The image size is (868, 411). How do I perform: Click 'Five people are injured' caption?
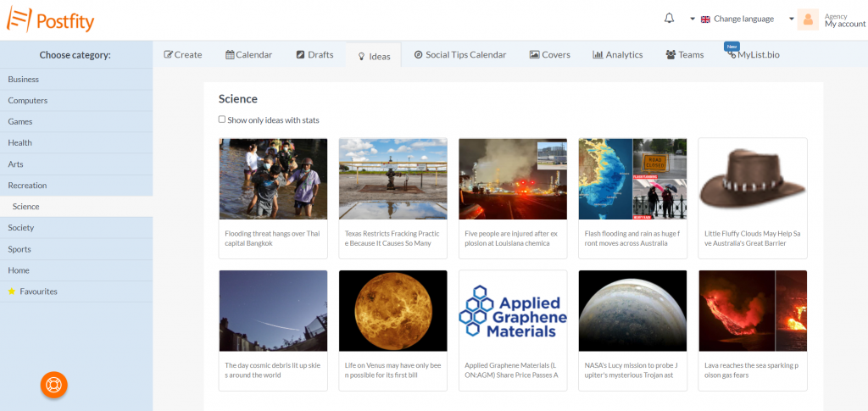pos(511,238)
